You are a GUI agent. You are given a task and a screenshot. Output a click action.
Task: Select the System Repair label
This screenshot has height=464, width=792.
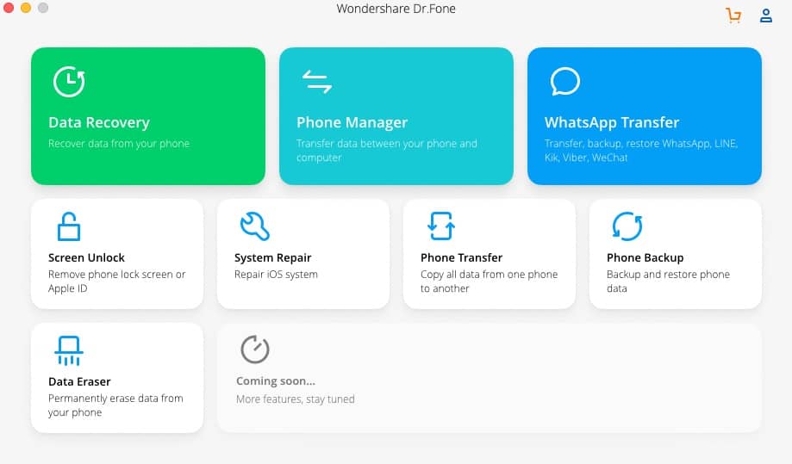(x=272, y=257)
